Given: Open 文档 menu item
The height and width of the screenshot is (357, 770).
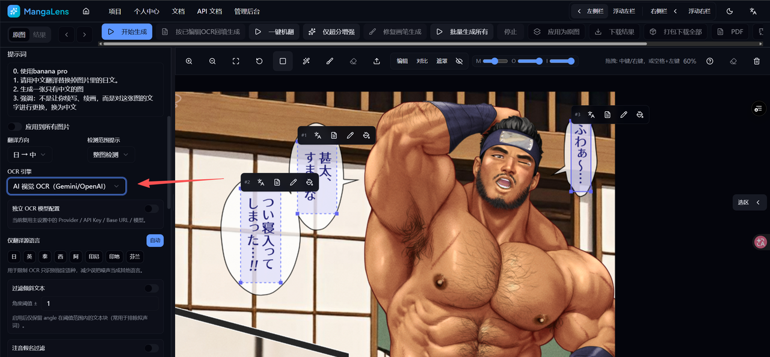Looking at the screenshot, I should pos(178,11).
